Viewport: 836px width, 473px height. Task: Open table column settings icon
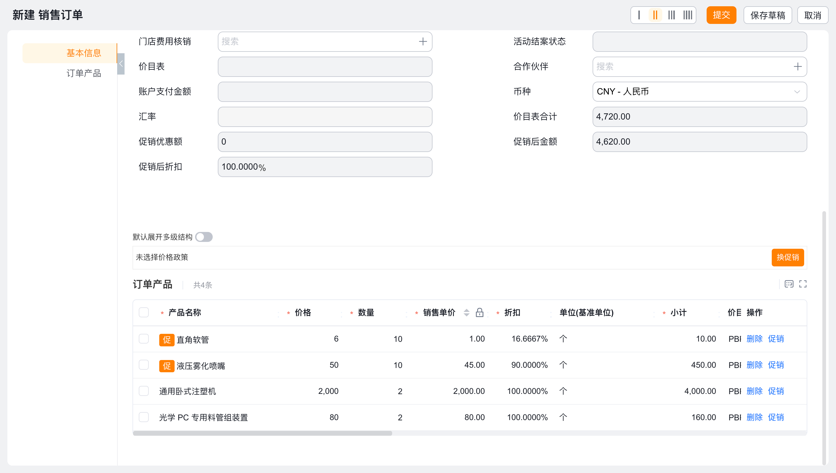click(789, 284)
